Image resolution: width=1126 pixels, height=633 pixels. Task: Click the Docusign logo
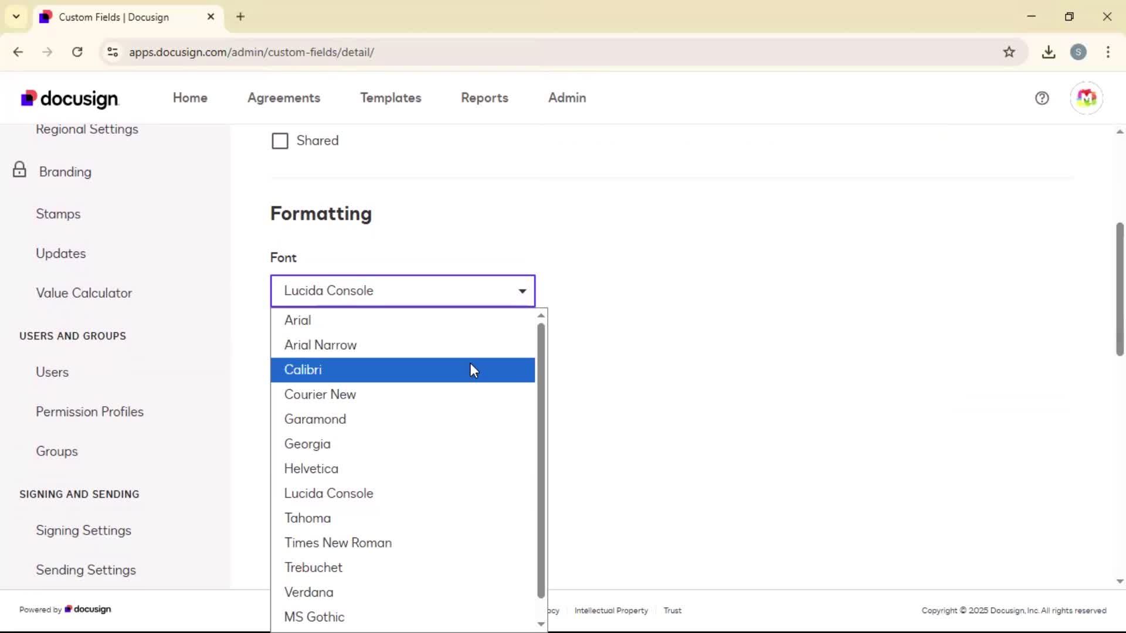70,98
